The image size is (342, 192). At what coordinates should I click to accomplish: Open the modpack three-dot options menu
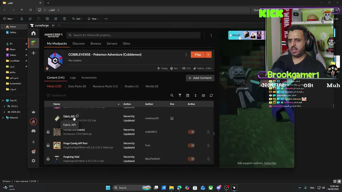186,55
